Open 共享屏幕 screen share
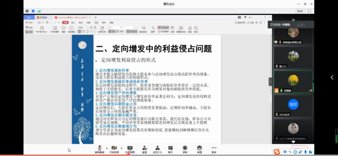Viewport: 338px width, 156px height. [x=130, y=149]
